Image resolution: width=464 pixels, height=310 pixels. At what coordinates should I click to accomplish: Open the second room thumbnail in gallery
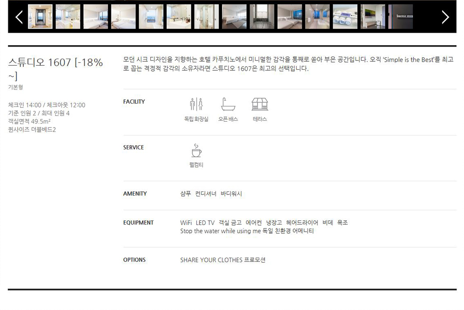pyautogui.click(x=68, y=17)
